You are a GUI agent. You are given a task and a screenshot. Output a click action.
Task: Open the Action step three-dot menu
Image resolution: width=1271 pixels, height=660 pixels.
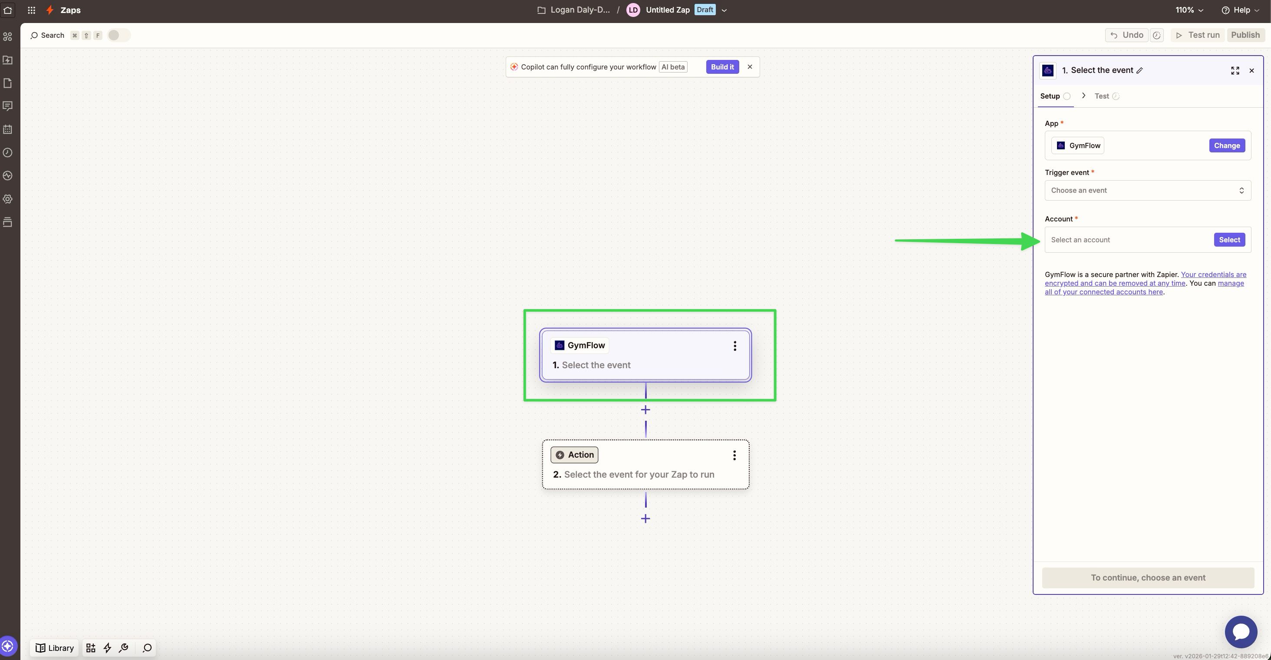734,455
